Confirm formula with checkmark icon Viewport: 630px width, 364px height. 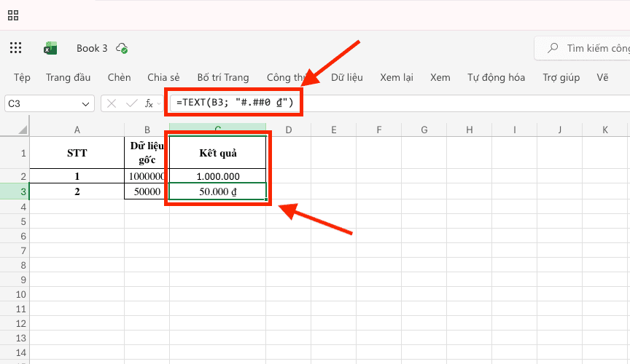point(131,103)
